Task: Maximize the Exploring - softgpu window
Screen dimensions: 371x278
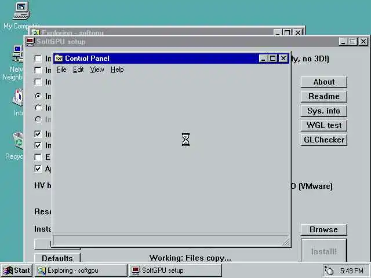Action: coord(288,32)
